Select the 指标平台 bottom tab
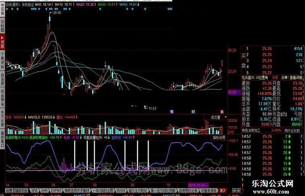 (x=21, y=191)
